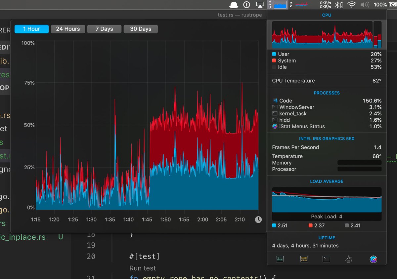Click the Frames Per Second row
Screen dimensions: 397x279
tap(327, 147)
